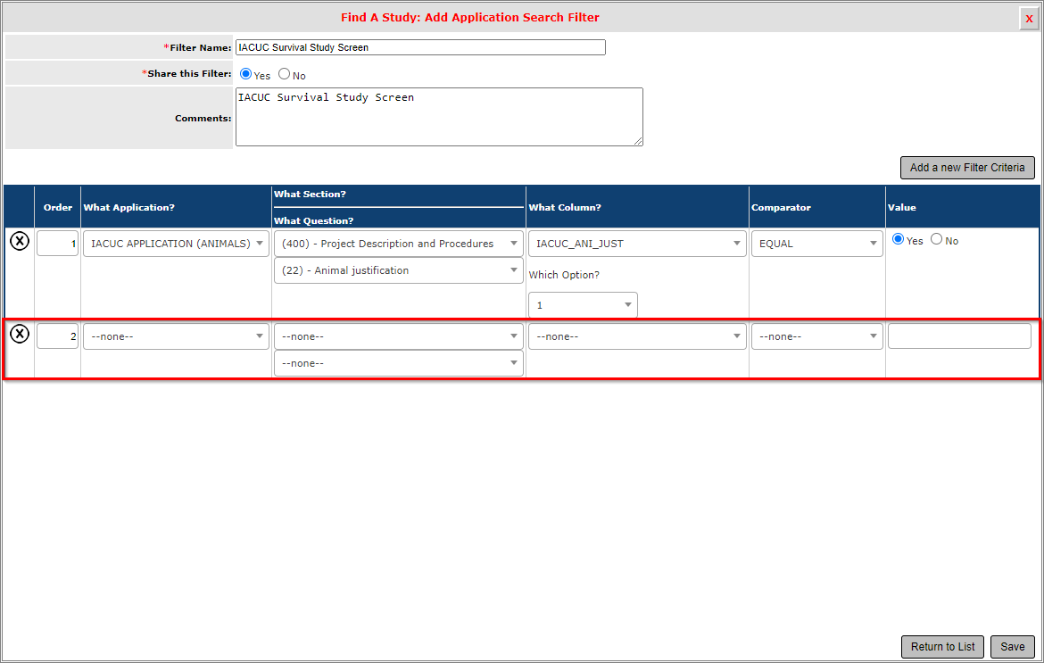1044x663 pixels.
Task: Click the 'What Question?' header text
Action: click(x=313, y=220)
